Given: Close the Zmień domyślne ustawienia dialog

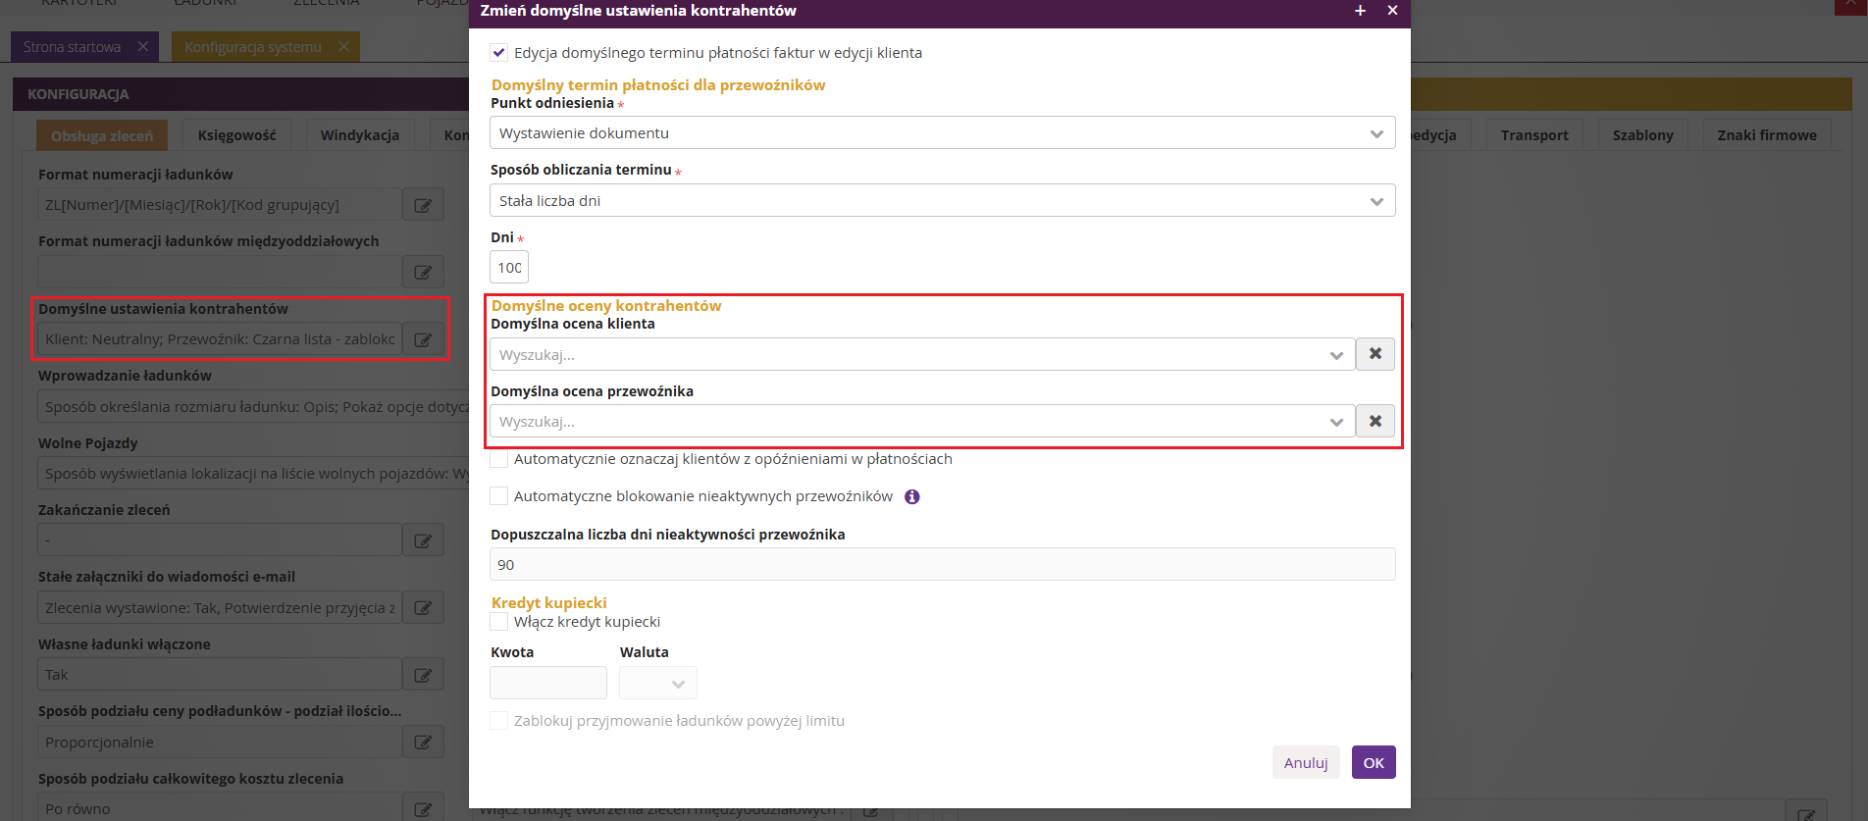Looking at the screenshot, I should 1392,10.
